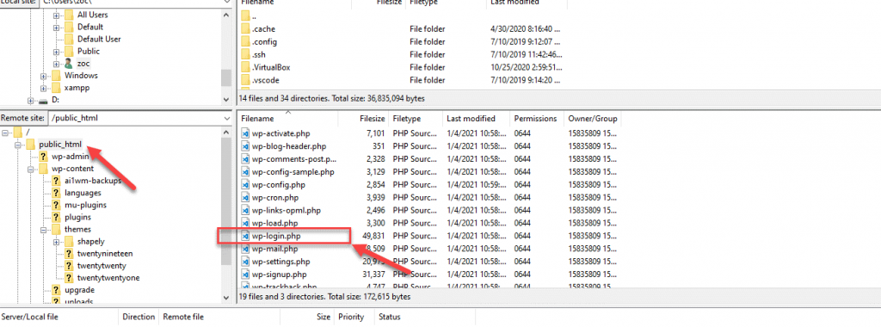Expand the xampp local folder node

(44, 88)
